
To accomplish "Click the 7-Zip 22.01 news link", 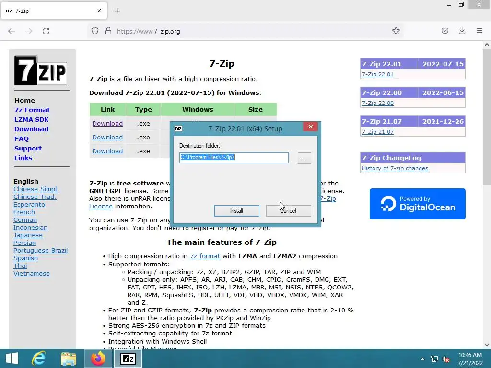I will point(378,74).
